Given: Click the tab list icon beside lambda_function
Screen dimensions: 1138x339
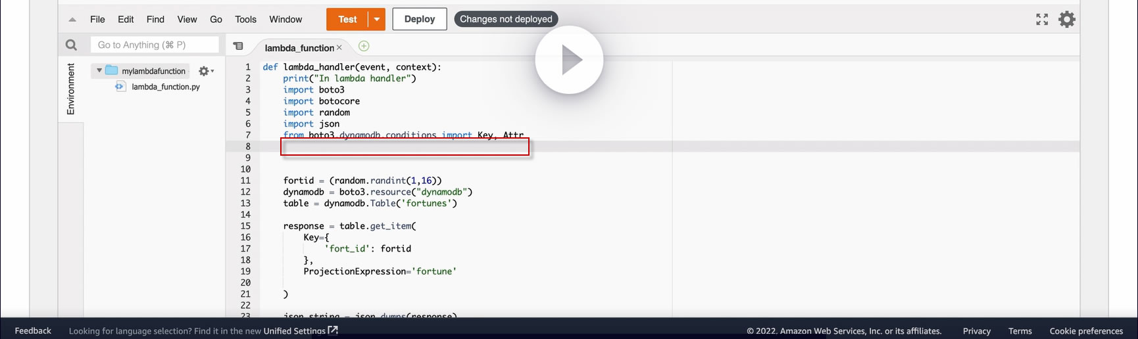Looking at the screenshot, I should tap(238, 46).
